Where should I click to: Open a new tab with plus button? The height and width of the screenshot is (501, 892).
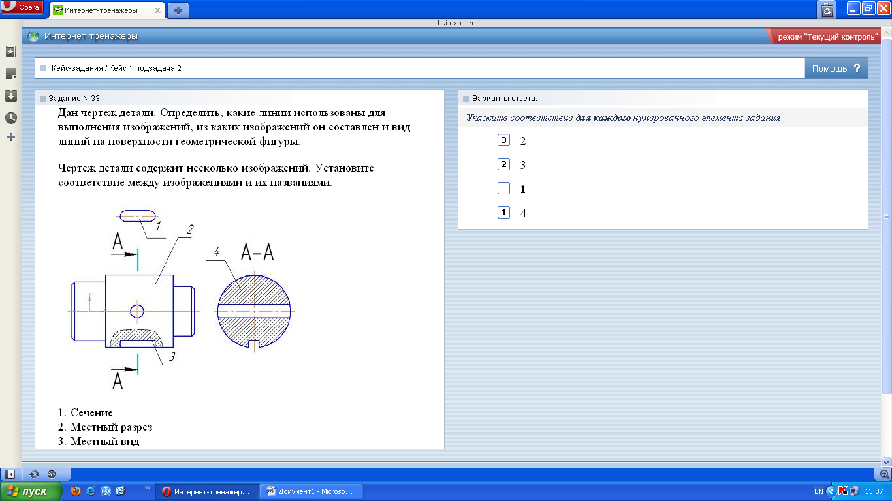[178, 10]
